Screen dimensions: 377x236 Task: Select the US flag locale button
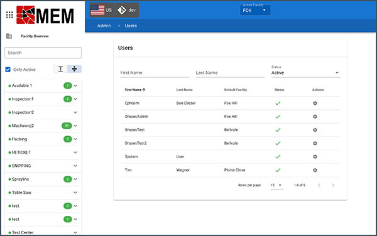pos(102,10)
